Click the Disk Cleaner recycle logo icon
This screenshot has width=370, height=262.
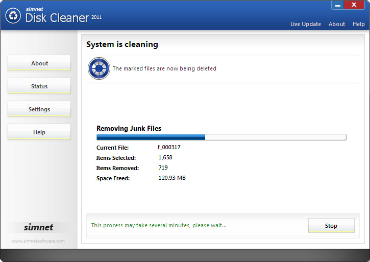coord(13,16)
